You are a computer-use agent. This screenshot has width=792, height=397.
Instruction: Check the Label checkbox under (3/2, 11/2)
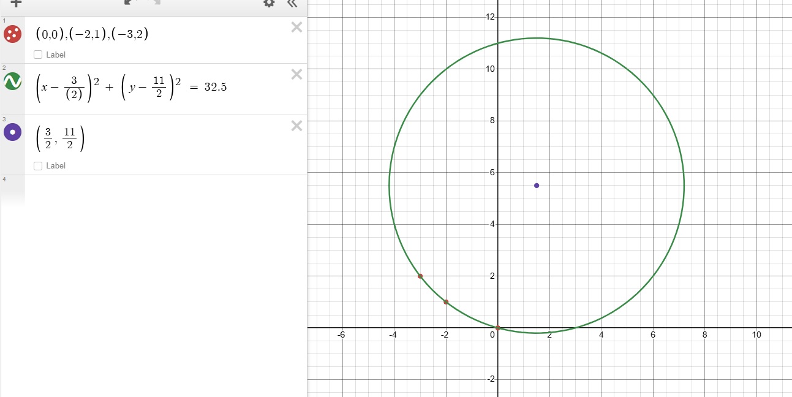pos(38,165)
